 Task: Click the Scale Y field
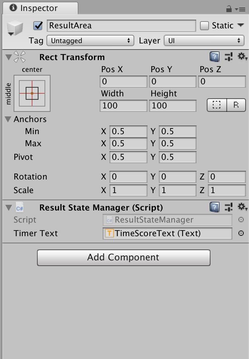(x=178, y=190)
